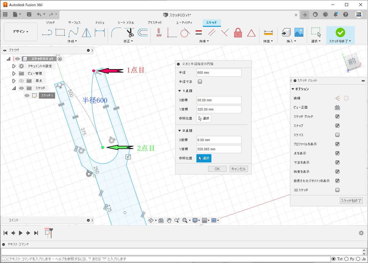
Task: Hide スケッチ1 using its eye icon
Action: tap(27, 96)
